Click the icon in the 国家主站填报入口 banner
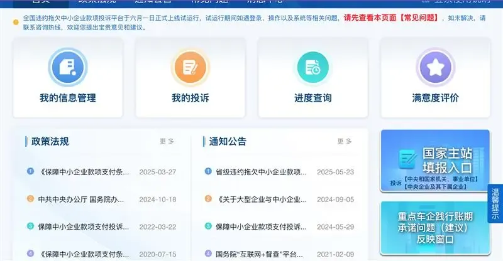The width and height of the screenshot is (503, 261). coord(409,159)
